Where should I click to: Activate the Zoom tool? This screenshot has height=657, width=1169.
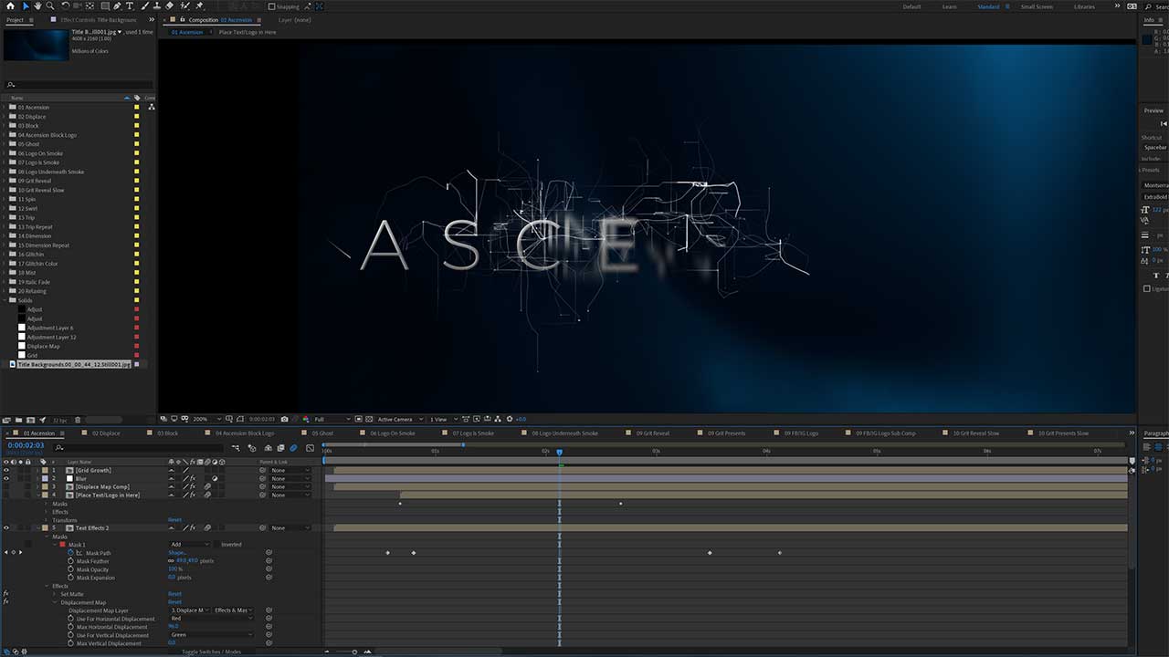[x=50, y=6]
